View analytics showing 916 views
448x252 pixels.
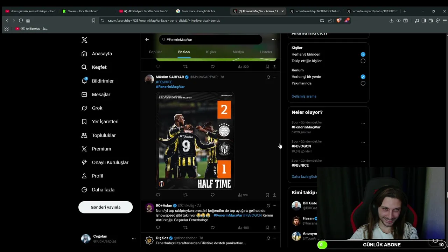click(x=243, y=195)
